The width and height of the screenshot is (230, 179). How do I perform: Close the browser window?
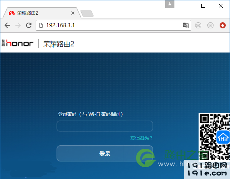221,6
